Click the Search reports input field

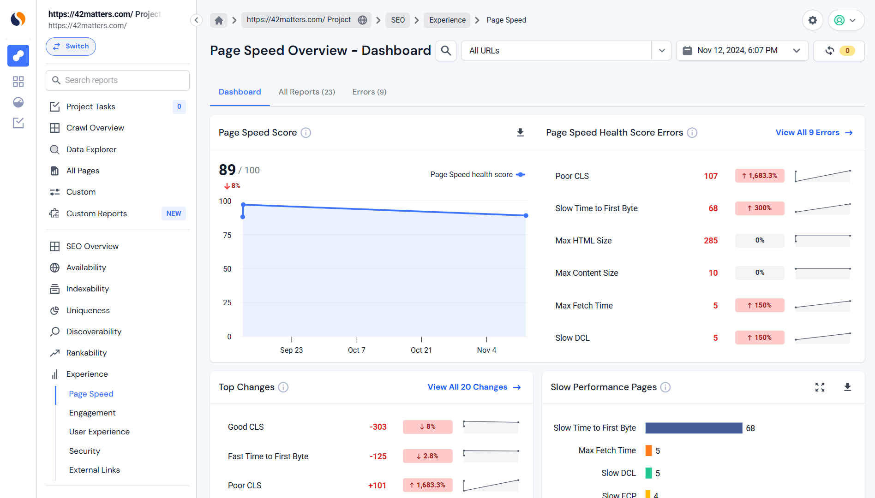(118, 81)
